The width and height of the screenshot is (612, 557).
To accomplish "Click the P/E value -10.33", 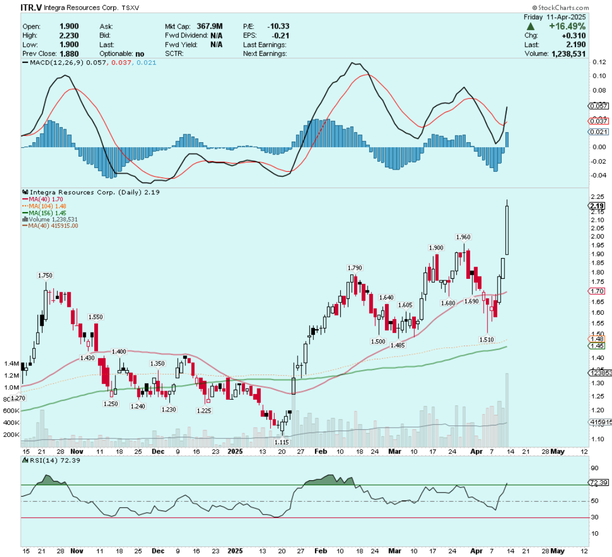I will 279,26.
